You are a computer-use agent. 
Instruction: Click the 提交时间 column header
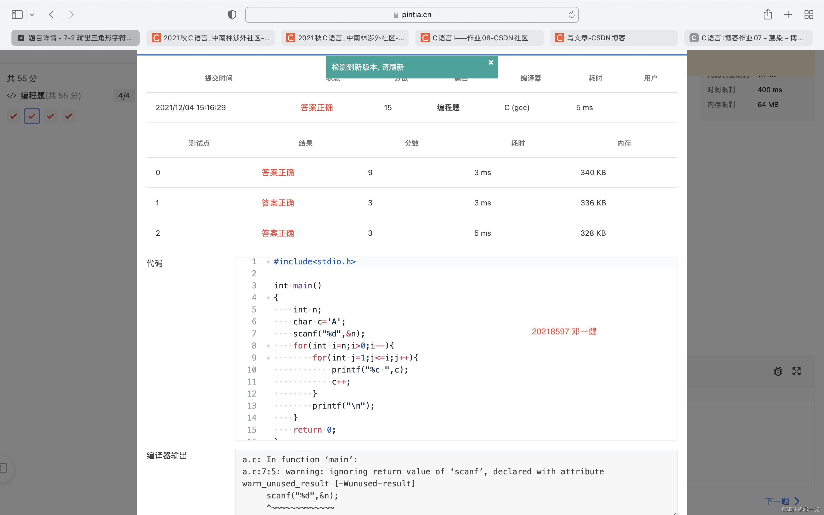pos(219,78)
